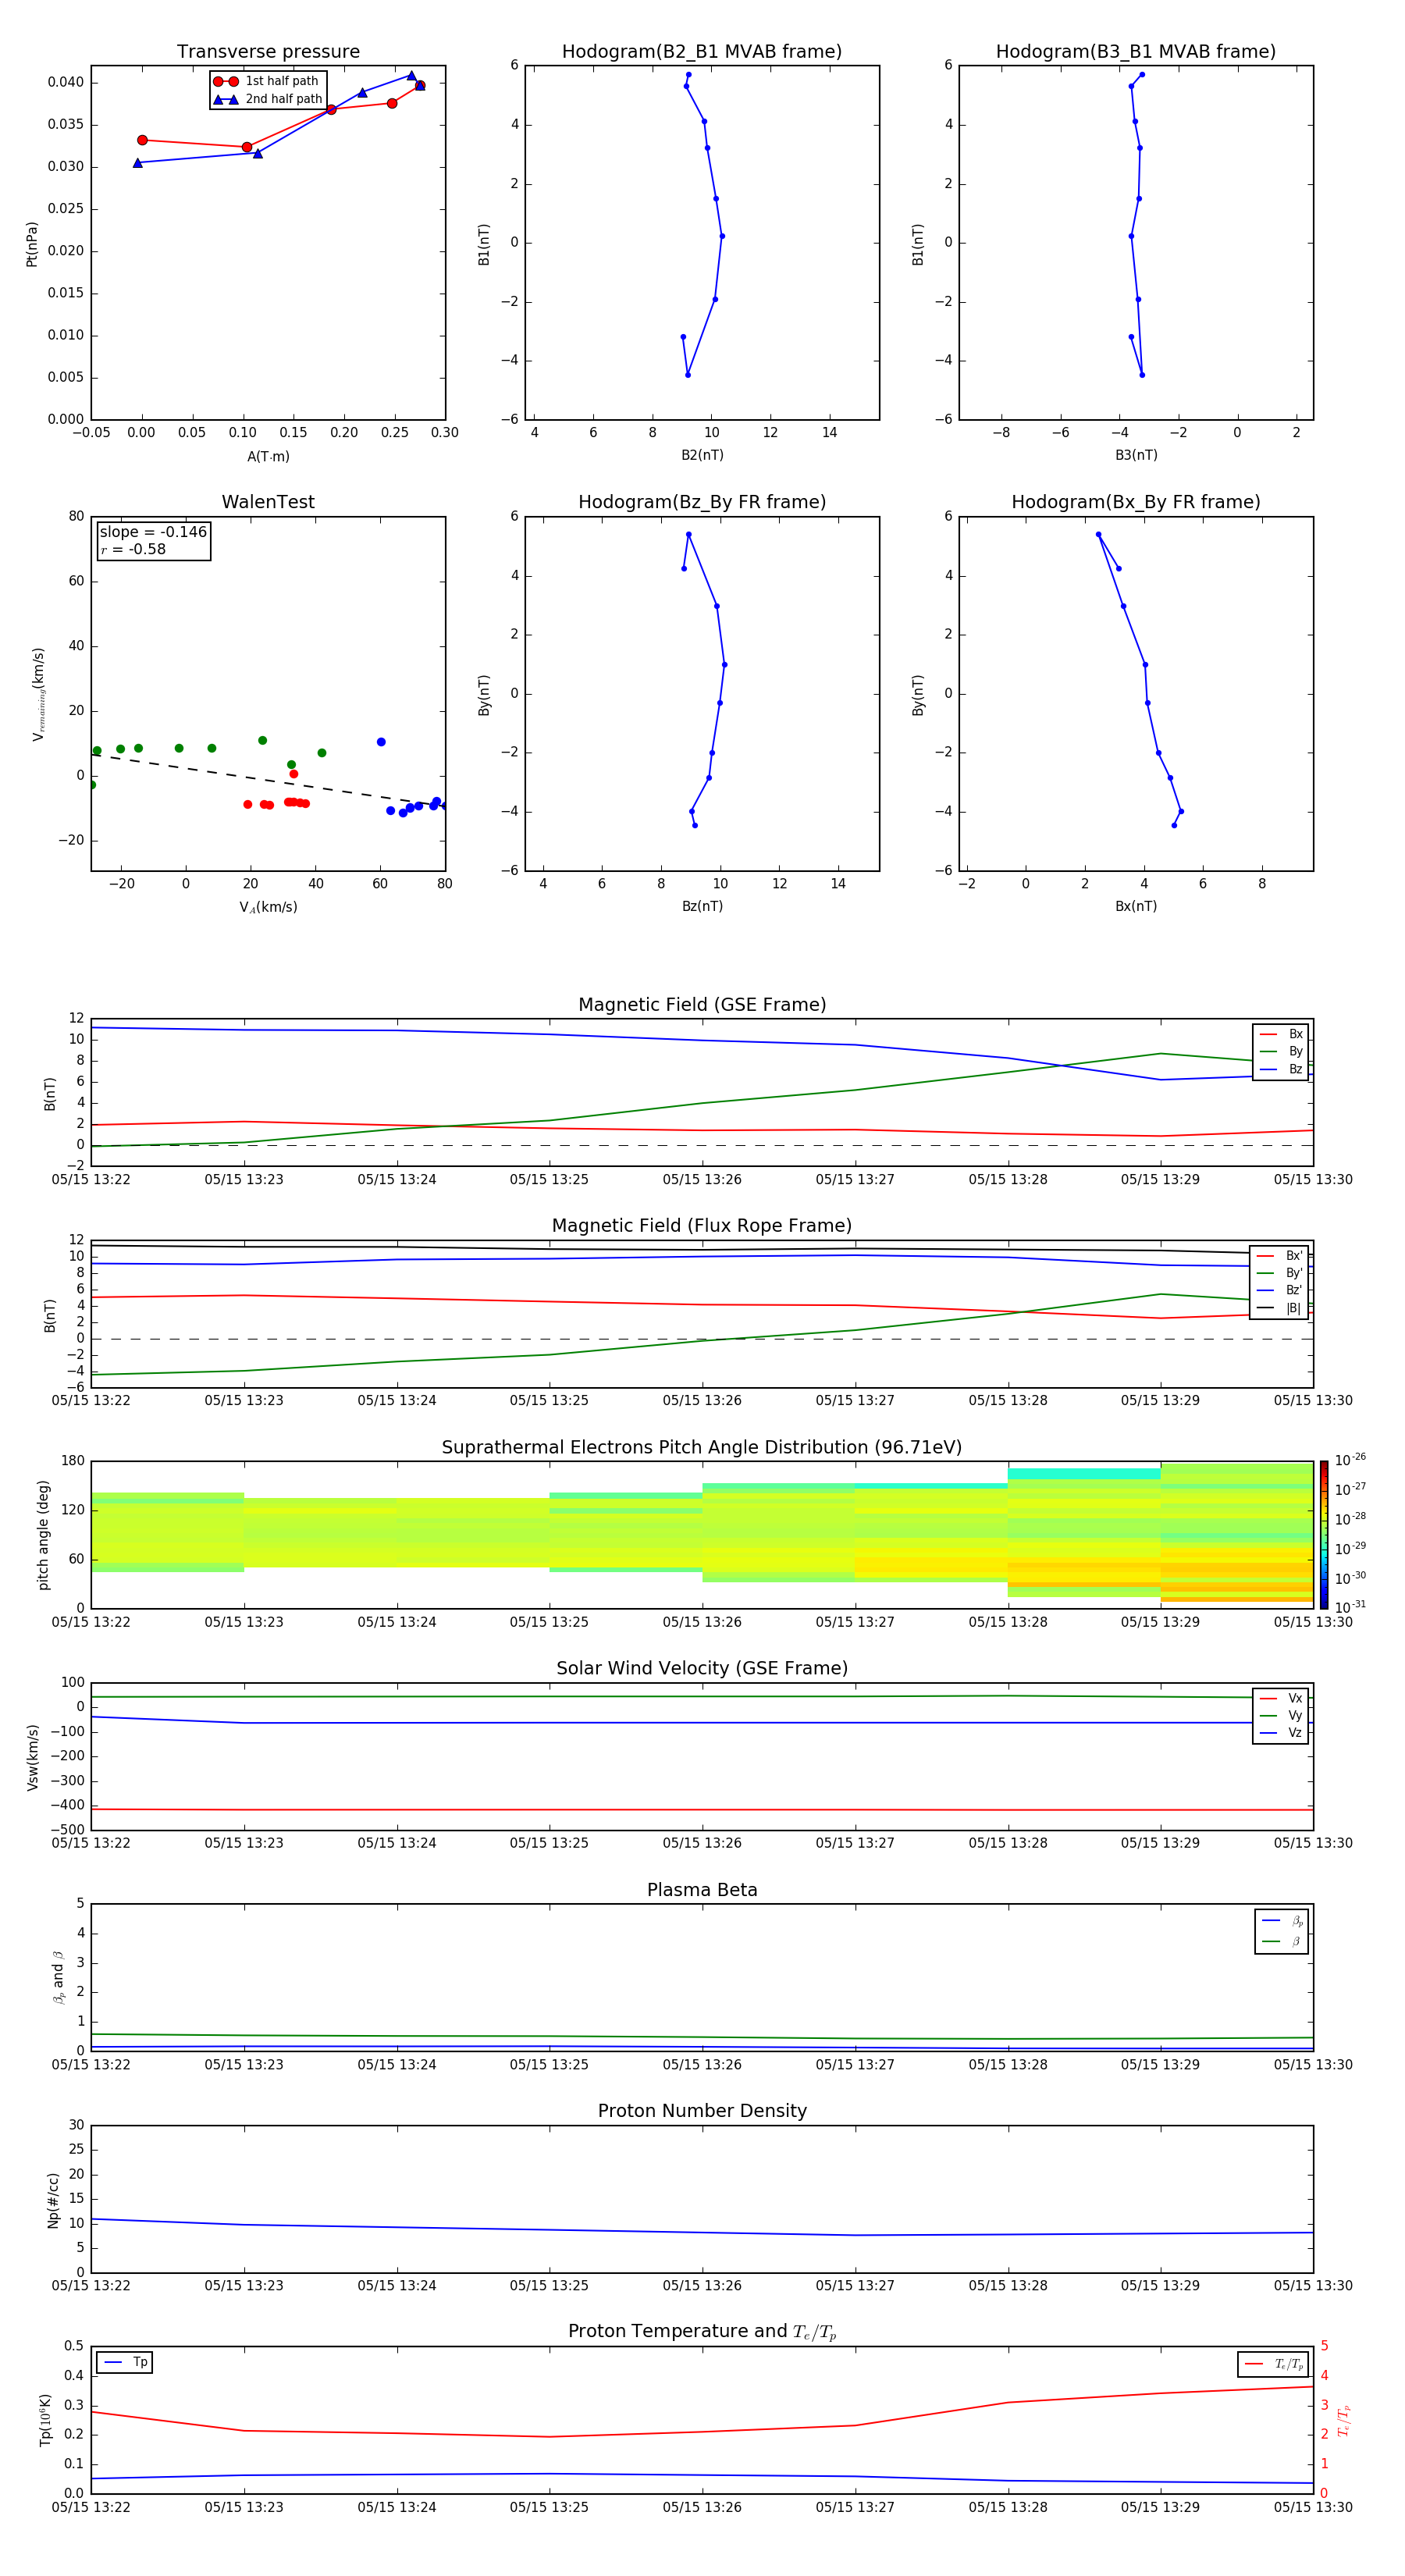Click the 'Bx(nT)' x-axis label
This screenshot has width=1405, height=2576.
[1136, 906]
